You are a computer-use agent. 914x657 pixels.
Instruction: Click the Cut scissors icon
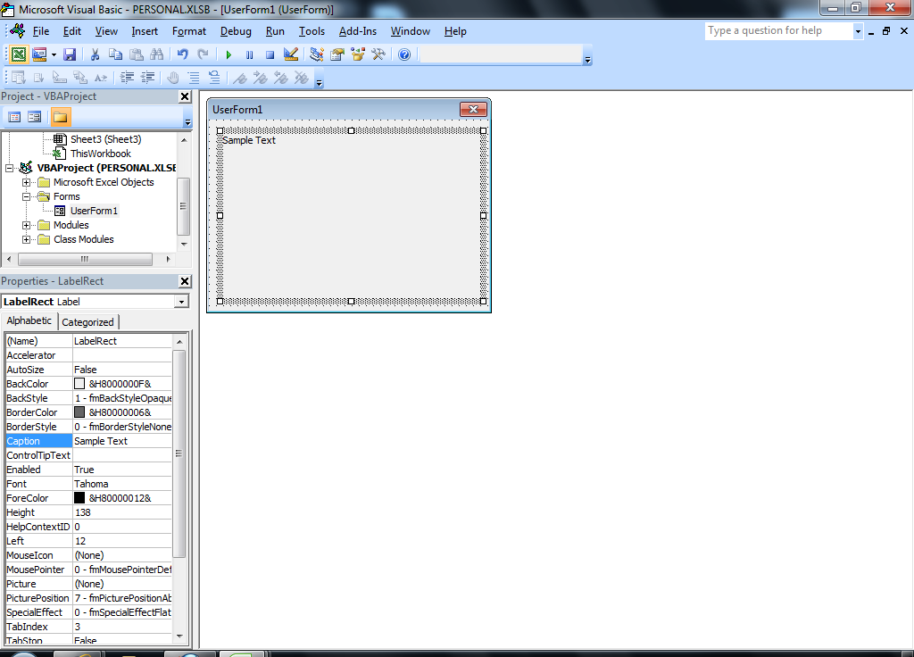click(95, 54)
